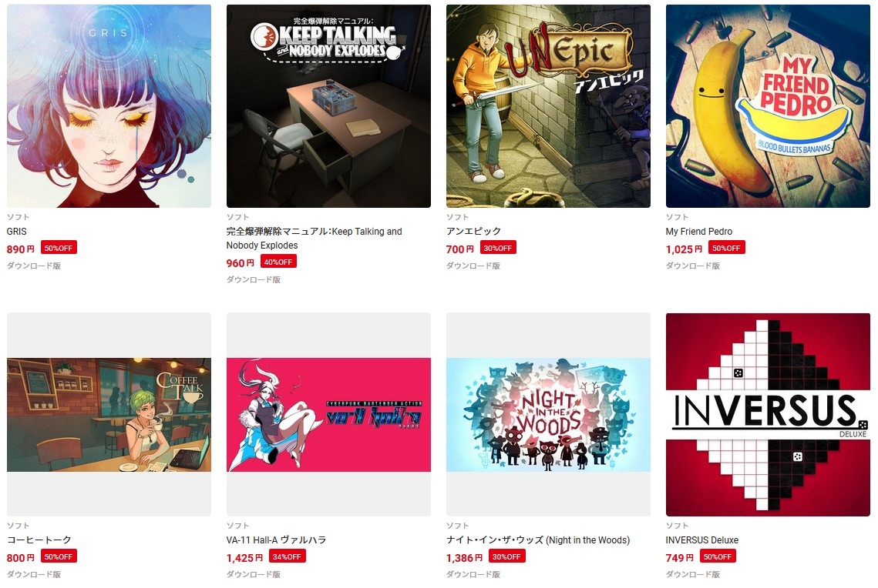Select the UnEpic game artwork
This screenshot has width=878, height=588.
[548, 106]
